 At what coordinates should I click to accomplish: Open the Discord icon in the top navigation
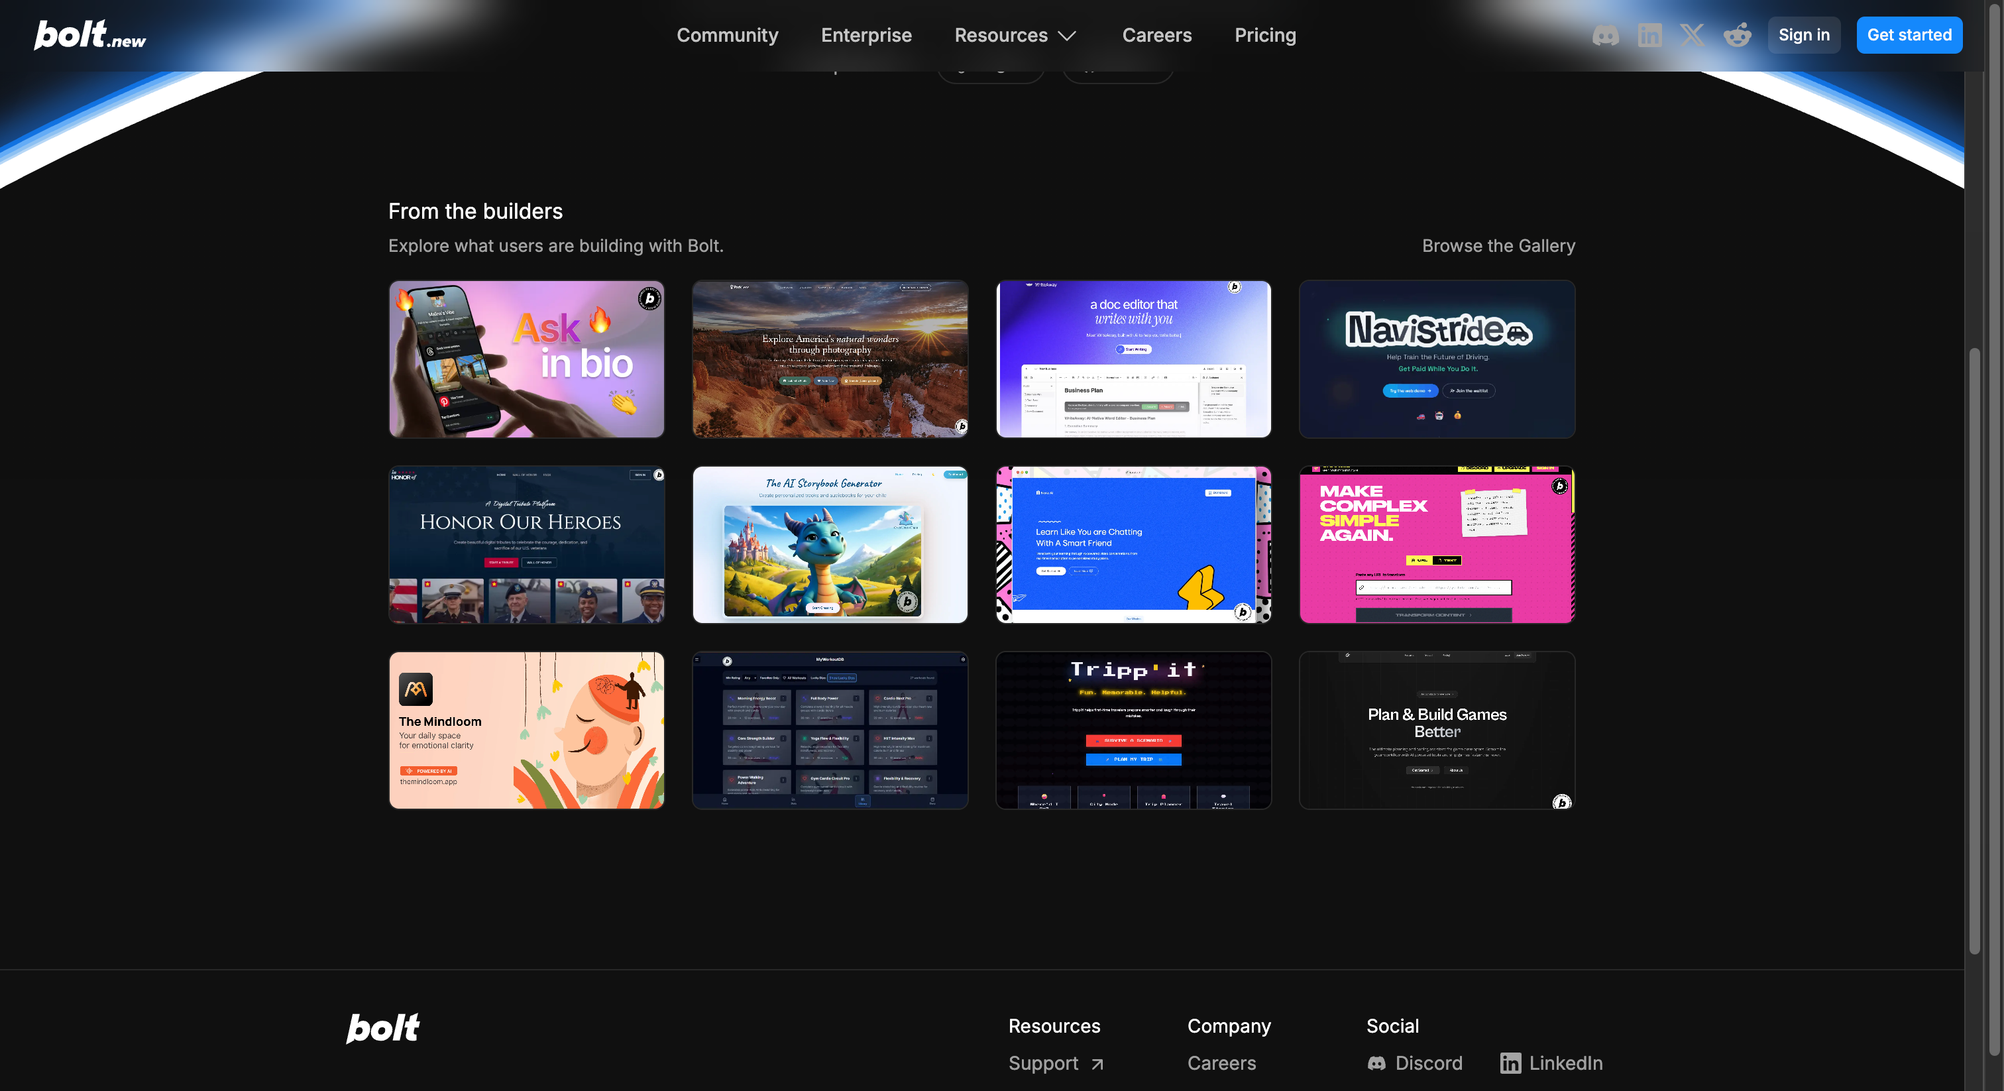point(1606,35)
